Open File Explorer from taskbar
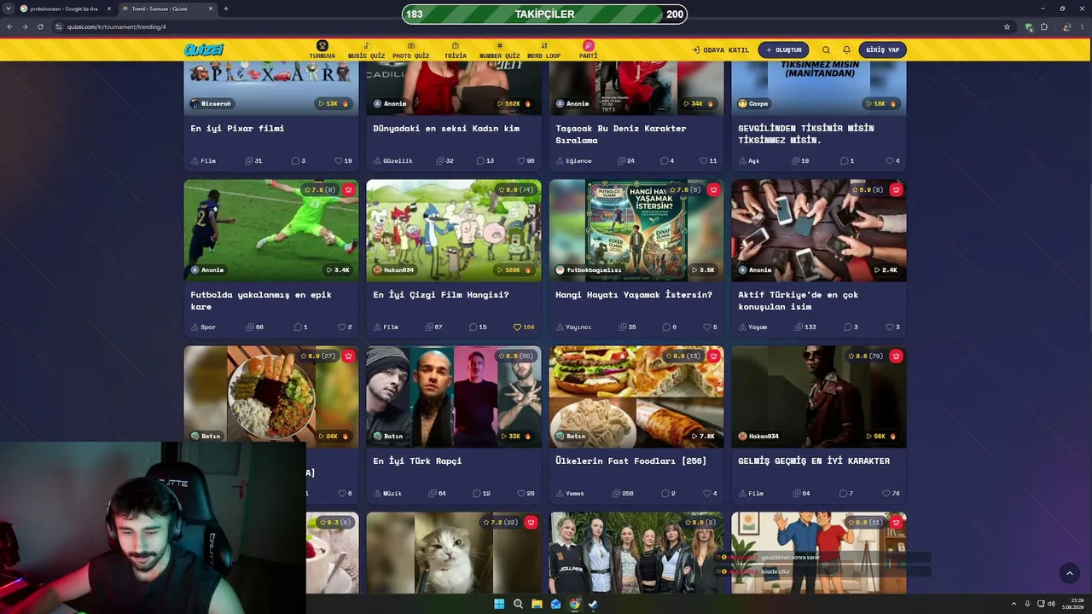Viewport: 1092px width, 614px height. 537,604
